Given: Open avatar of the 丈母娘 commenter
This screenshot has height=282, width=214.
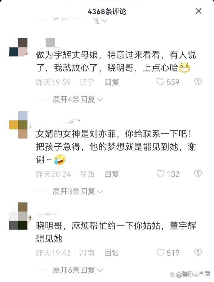Looking at the screenshot, I should [19, 47].
